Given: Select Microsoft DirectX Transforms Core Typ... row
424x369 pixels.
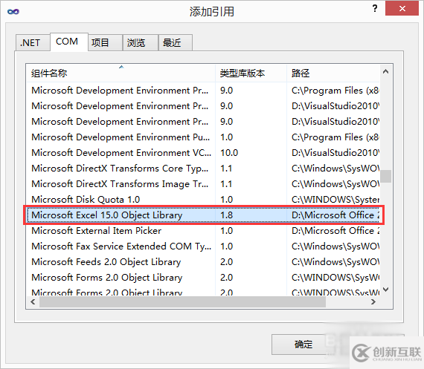Looking at the screenshot, I should click(x=203, y=169).
